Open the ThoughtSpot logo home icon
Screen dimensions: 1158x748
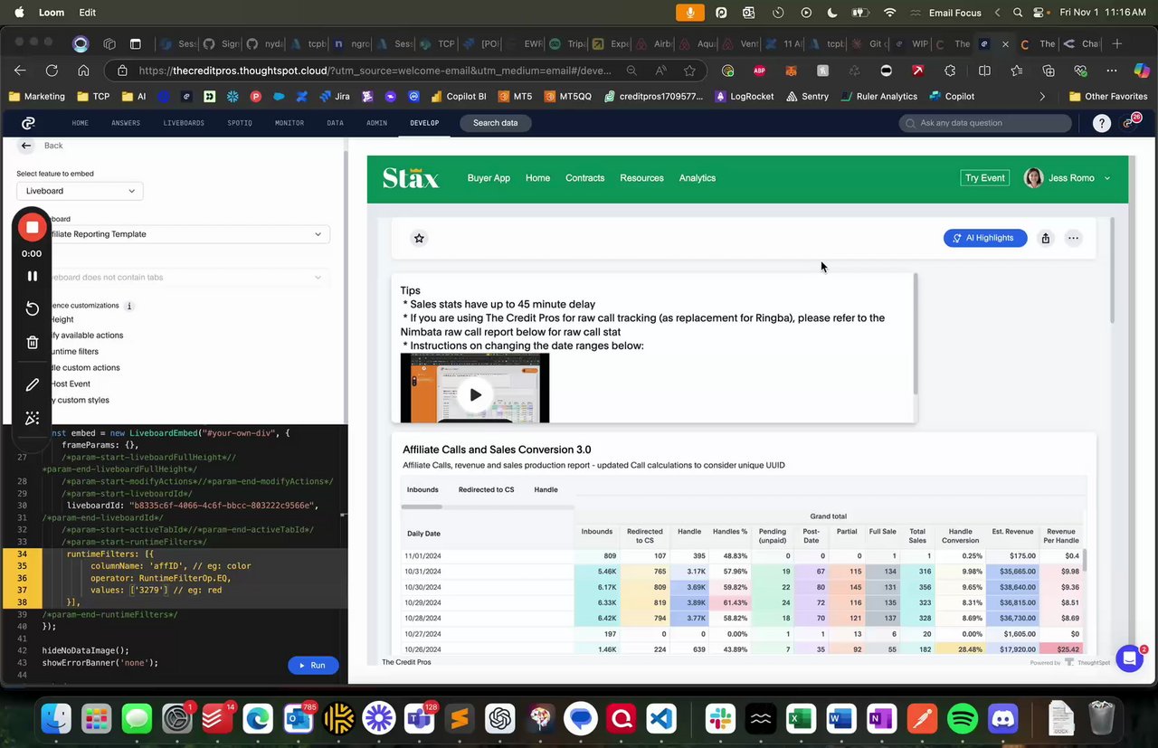28,123
